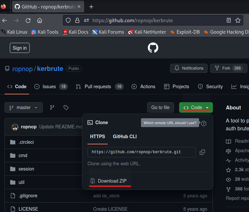The image size is (249, 212).
Task: Click the browser address bar URL
Action: click(x=132, y=21)
